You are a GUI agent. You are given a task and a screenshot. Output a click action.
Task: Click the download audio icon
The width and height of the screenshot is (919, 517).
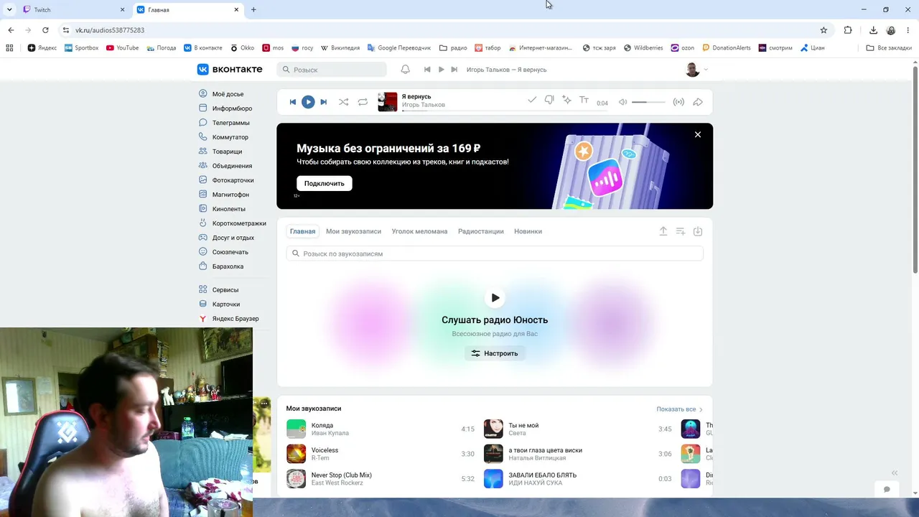698,231
